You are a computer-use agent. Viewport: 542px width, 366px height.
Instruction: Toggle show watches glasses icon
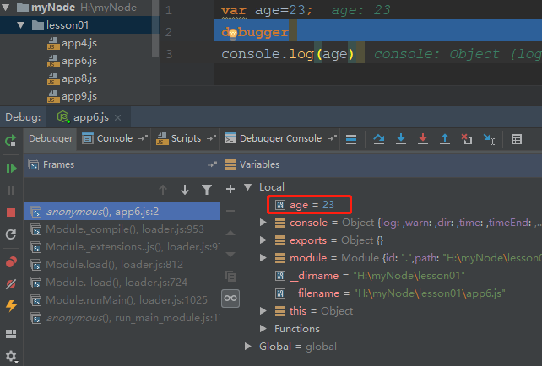click(x=230, y=298)
